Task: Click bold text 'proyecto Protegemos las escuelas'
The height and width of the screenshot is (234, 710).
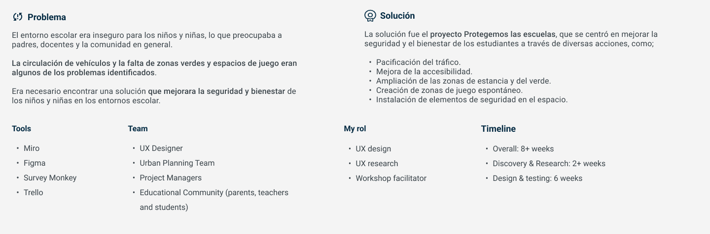Action: point(493,34)
